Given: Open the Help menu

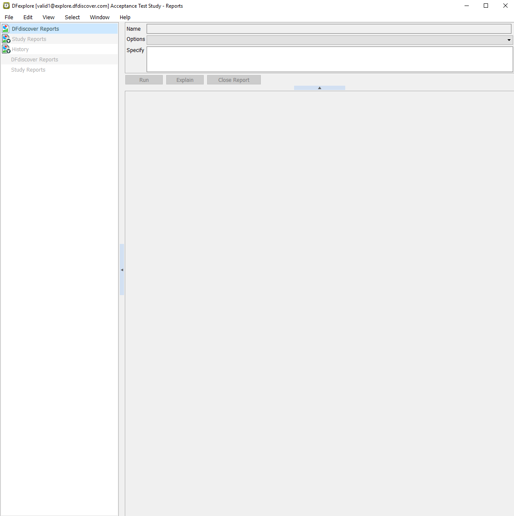Looking at the screenshot, I should [125, 17].
